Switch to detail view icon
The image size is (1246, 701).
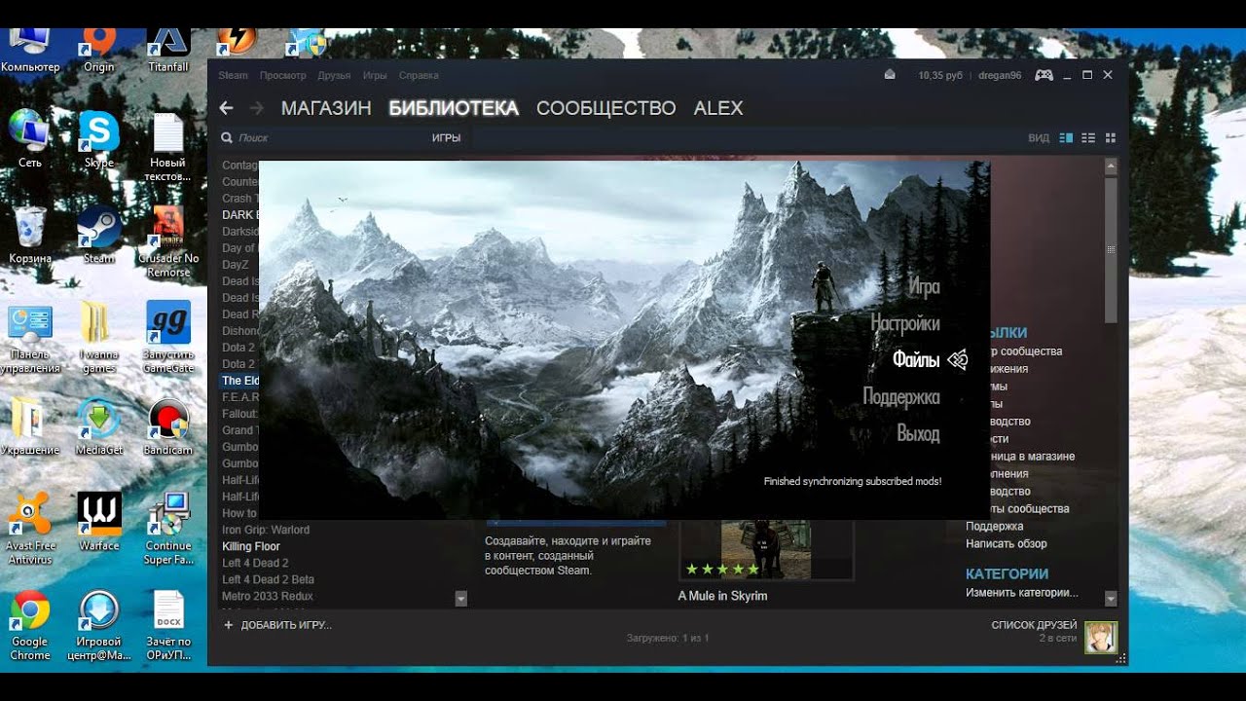click(x=1066, y=138)
